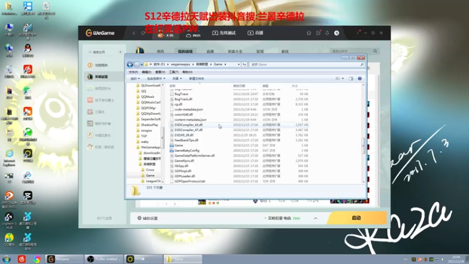469x264 pixels.
Task: Click the Game folder taskbar button
Action: click(183, 259)
